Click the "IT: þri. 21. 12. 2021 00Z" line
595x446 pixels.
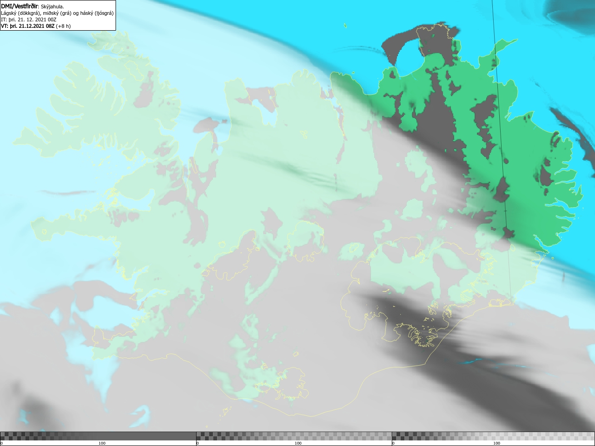click(29, 20)
